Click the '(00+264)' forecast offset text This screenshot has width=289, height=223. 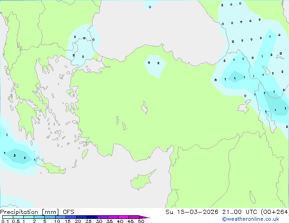(275, 212)
